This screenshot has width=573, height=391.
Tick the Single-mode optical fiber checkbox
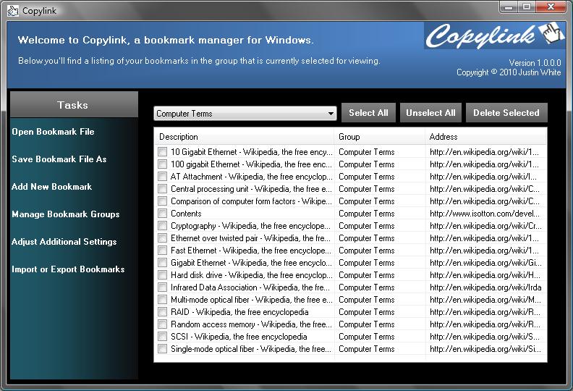162,349
